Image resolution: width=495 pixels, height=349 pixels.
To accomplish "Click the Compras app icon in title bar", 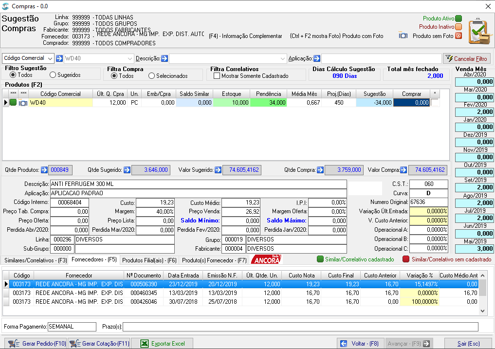I will pyautogui.click(x=5, y=6).
